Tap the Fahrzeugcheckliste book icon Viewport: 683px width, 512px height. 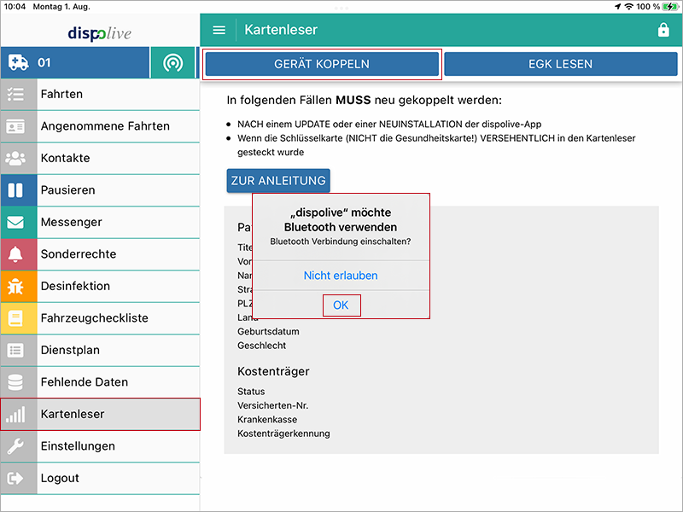click(x=15, y=318)
